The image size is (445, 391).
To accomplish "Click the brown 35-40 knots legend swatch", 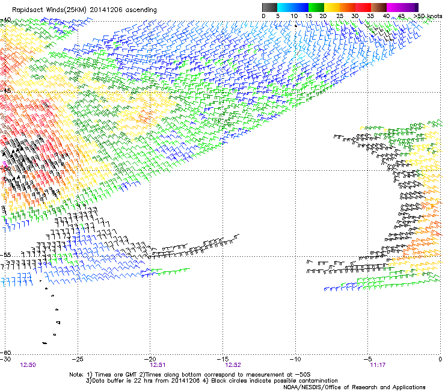I will pyautogui.click(x=379, y=7).
